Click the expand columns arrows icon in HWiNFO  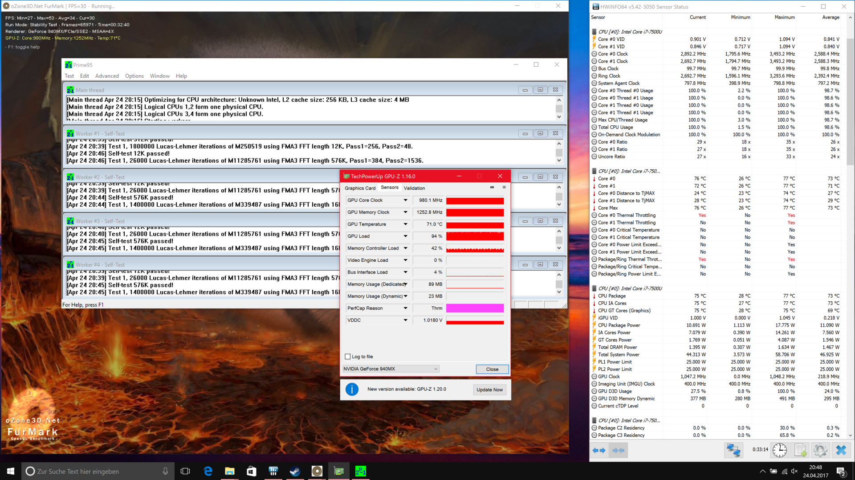pyautogui.click(x=599, y=450)
